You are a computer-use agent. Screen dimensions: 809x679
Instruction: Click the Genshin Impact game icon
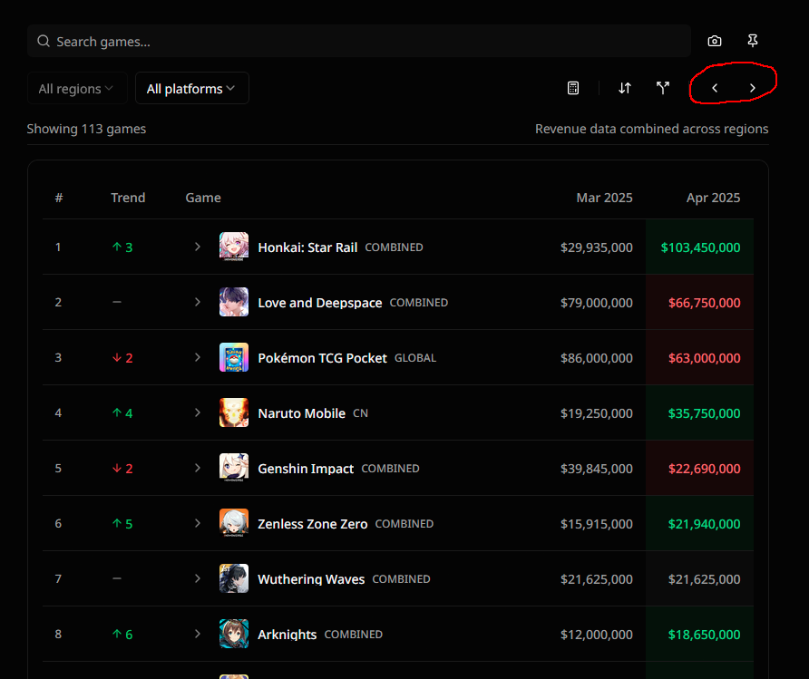point(234,468)
